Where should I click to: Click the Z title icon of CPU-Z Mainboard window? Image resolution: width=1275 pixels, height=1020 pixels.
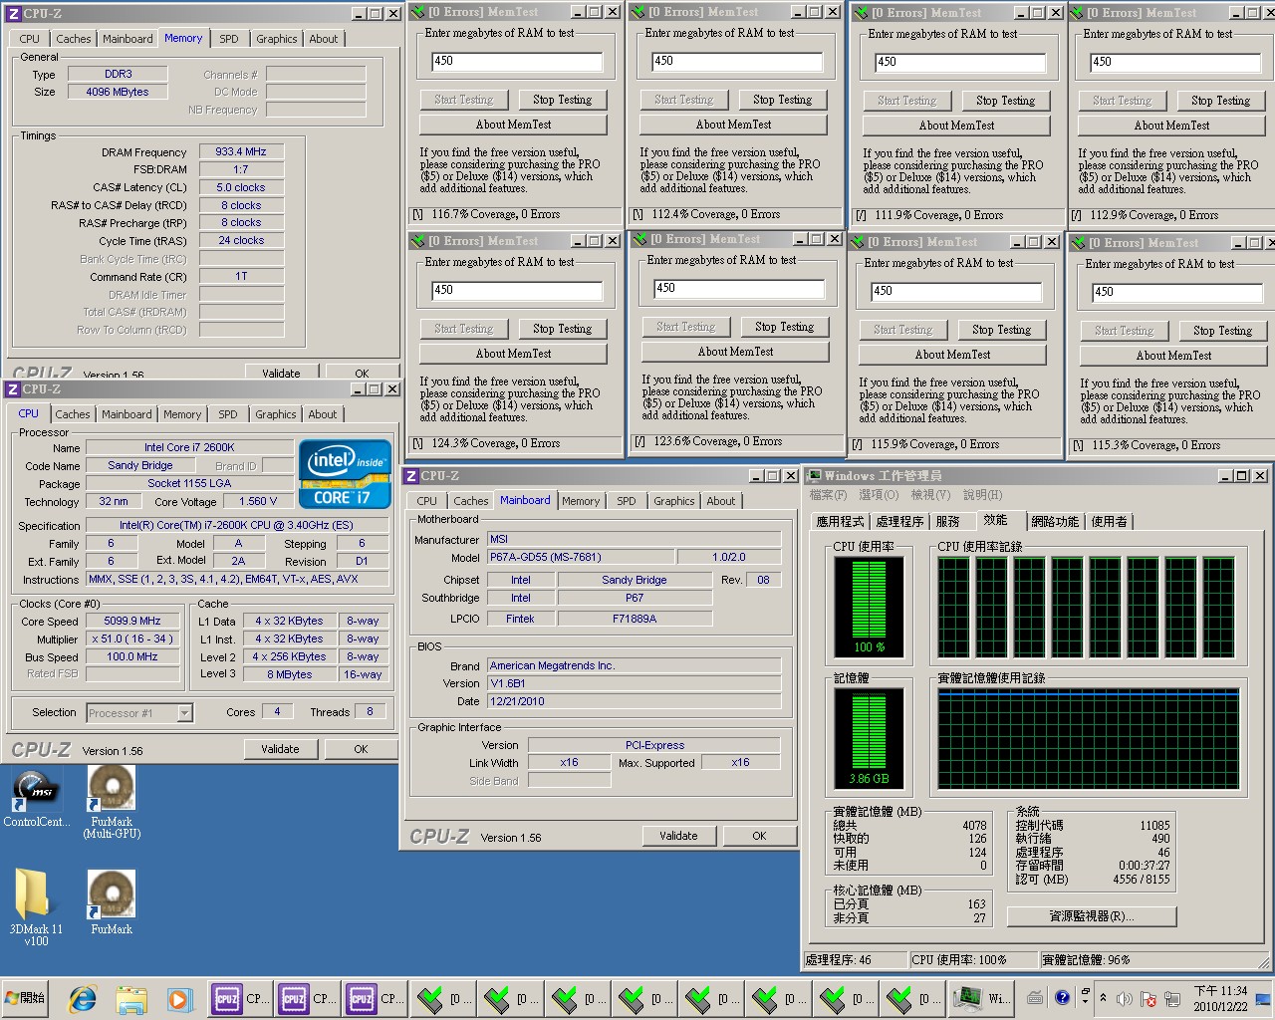[x=411, y=476]
